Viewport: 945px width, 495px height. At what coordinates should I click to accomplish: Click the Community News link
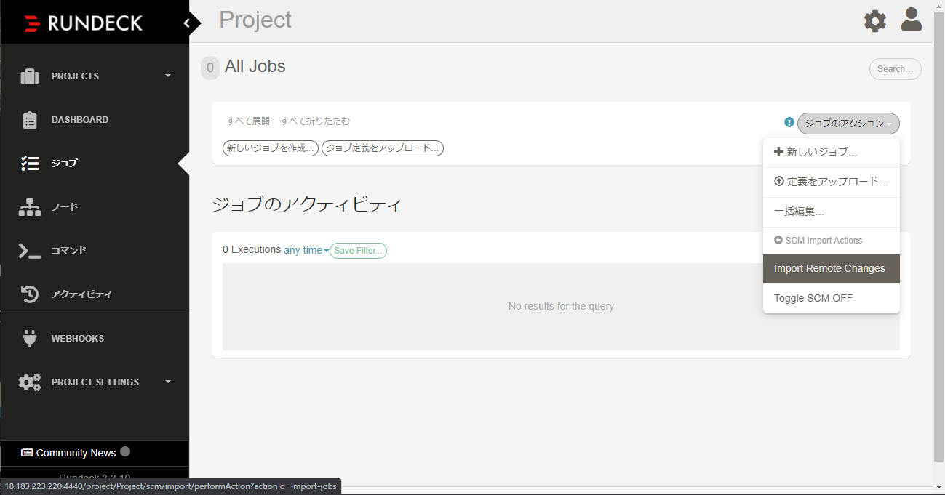click(76, 453)
